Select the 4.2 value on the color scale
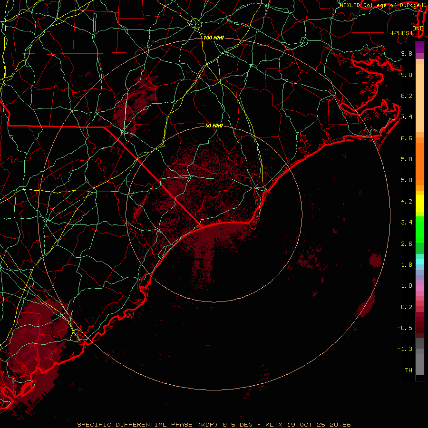Screen dimensions: 428x428 [407, 202]
